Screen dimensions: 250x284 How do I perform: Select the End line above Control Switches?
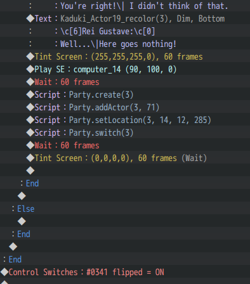pyautogui.click(x=125, y=259)
